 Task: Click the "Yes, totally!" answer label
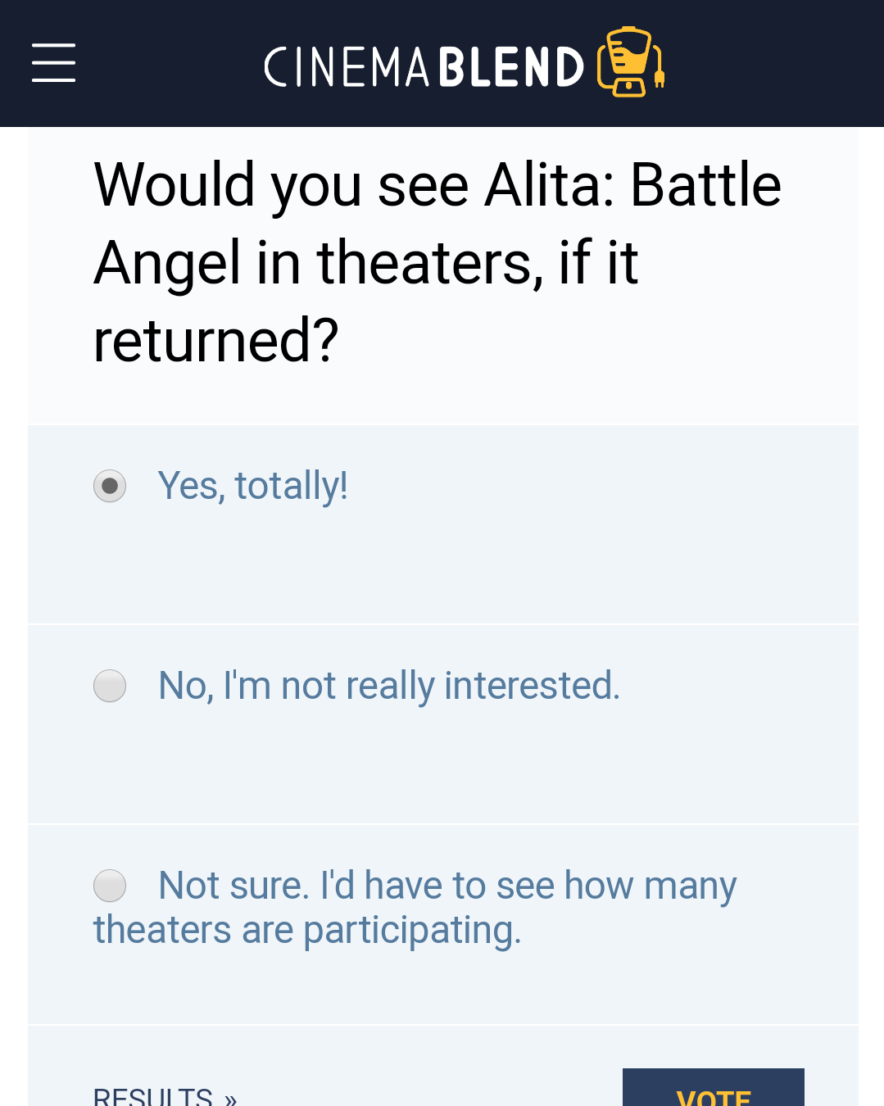(x=252, y=486)
